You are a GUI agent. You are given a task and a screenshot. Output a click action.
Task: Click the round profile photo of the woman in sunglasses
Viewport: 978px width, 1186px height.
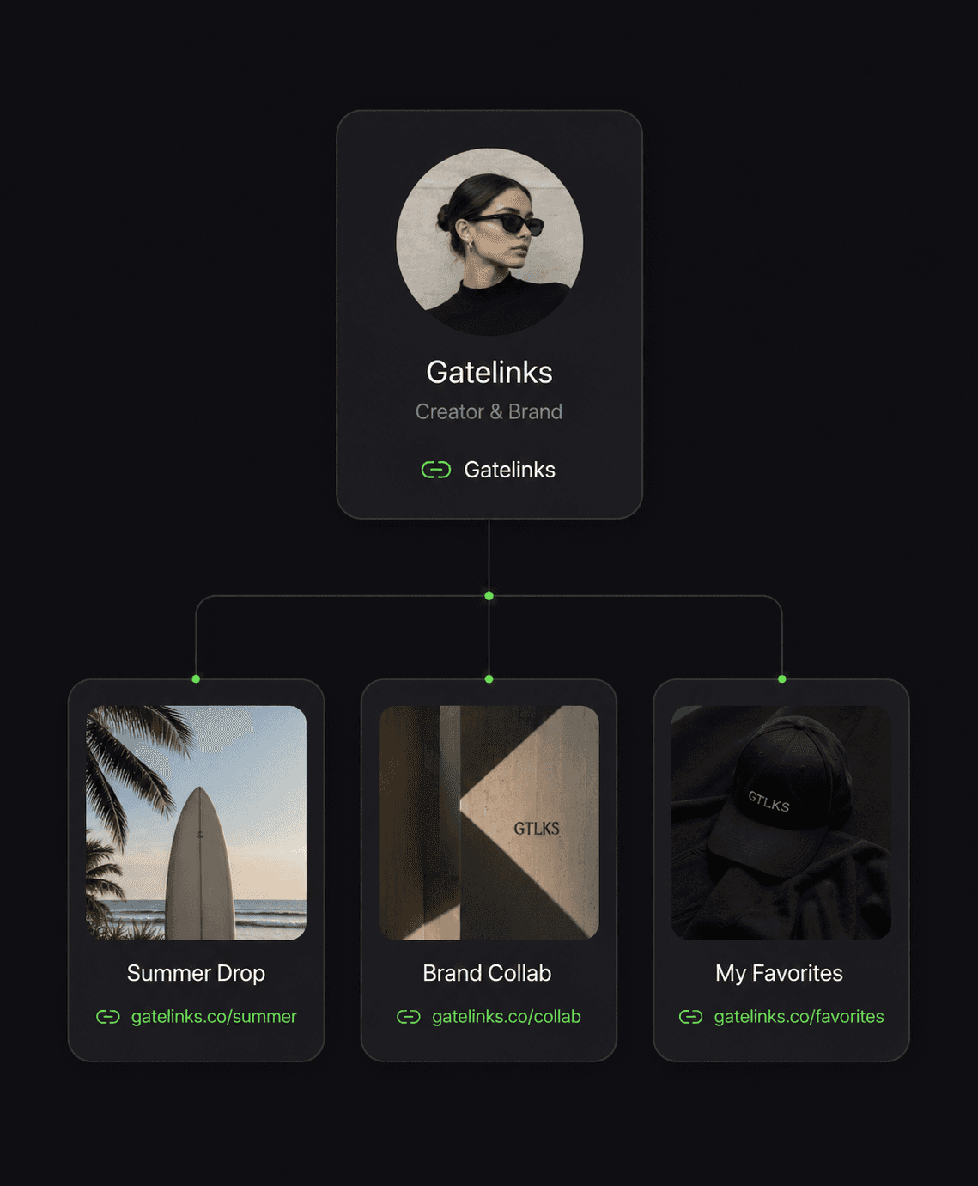(x=489, y=242)
